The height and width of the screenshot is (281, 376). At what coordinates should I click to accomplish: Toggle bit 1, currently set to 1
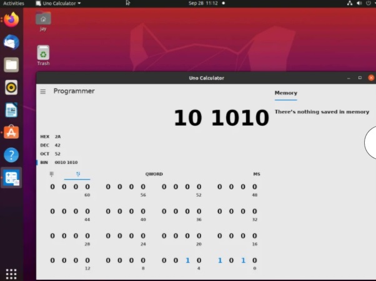243,260
